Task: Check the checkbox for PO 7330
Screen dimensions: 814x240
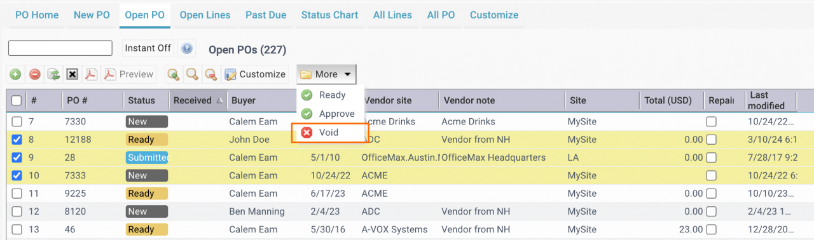Action: point(17,121)
